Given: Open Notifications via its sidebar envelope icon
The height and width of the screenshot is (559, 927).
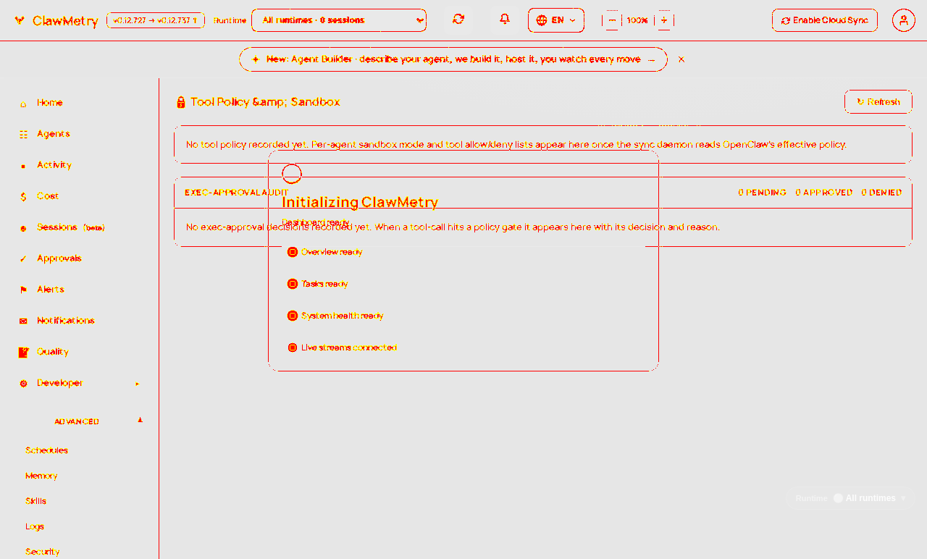Looking at the screenshot, I should (23, 321).
